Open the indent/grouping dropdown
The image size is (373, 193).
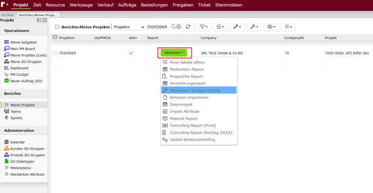point(220,27)
